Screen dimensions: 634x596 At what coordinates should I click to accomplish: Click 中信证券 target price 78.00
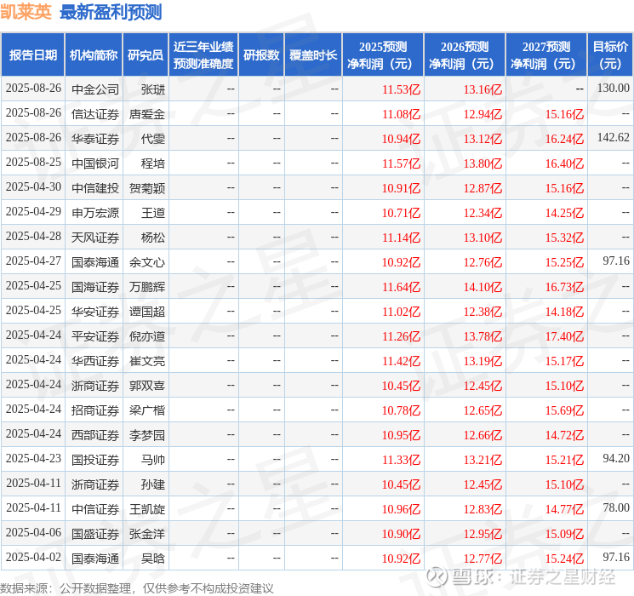pyautogui.click(x=616, y=507)
